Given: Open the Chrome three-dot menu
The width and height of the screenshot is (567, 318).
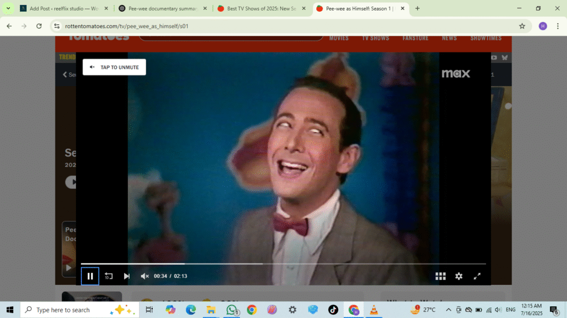Looking at the screenshot, I should [558, 26].
